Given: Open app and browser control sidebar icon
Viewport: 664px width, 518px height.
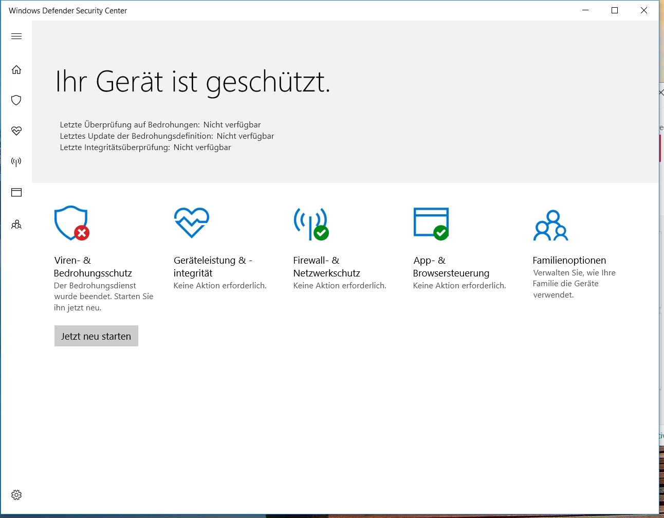Looking at the screenshot, I should pyautogui.click(x=16, y=193).
